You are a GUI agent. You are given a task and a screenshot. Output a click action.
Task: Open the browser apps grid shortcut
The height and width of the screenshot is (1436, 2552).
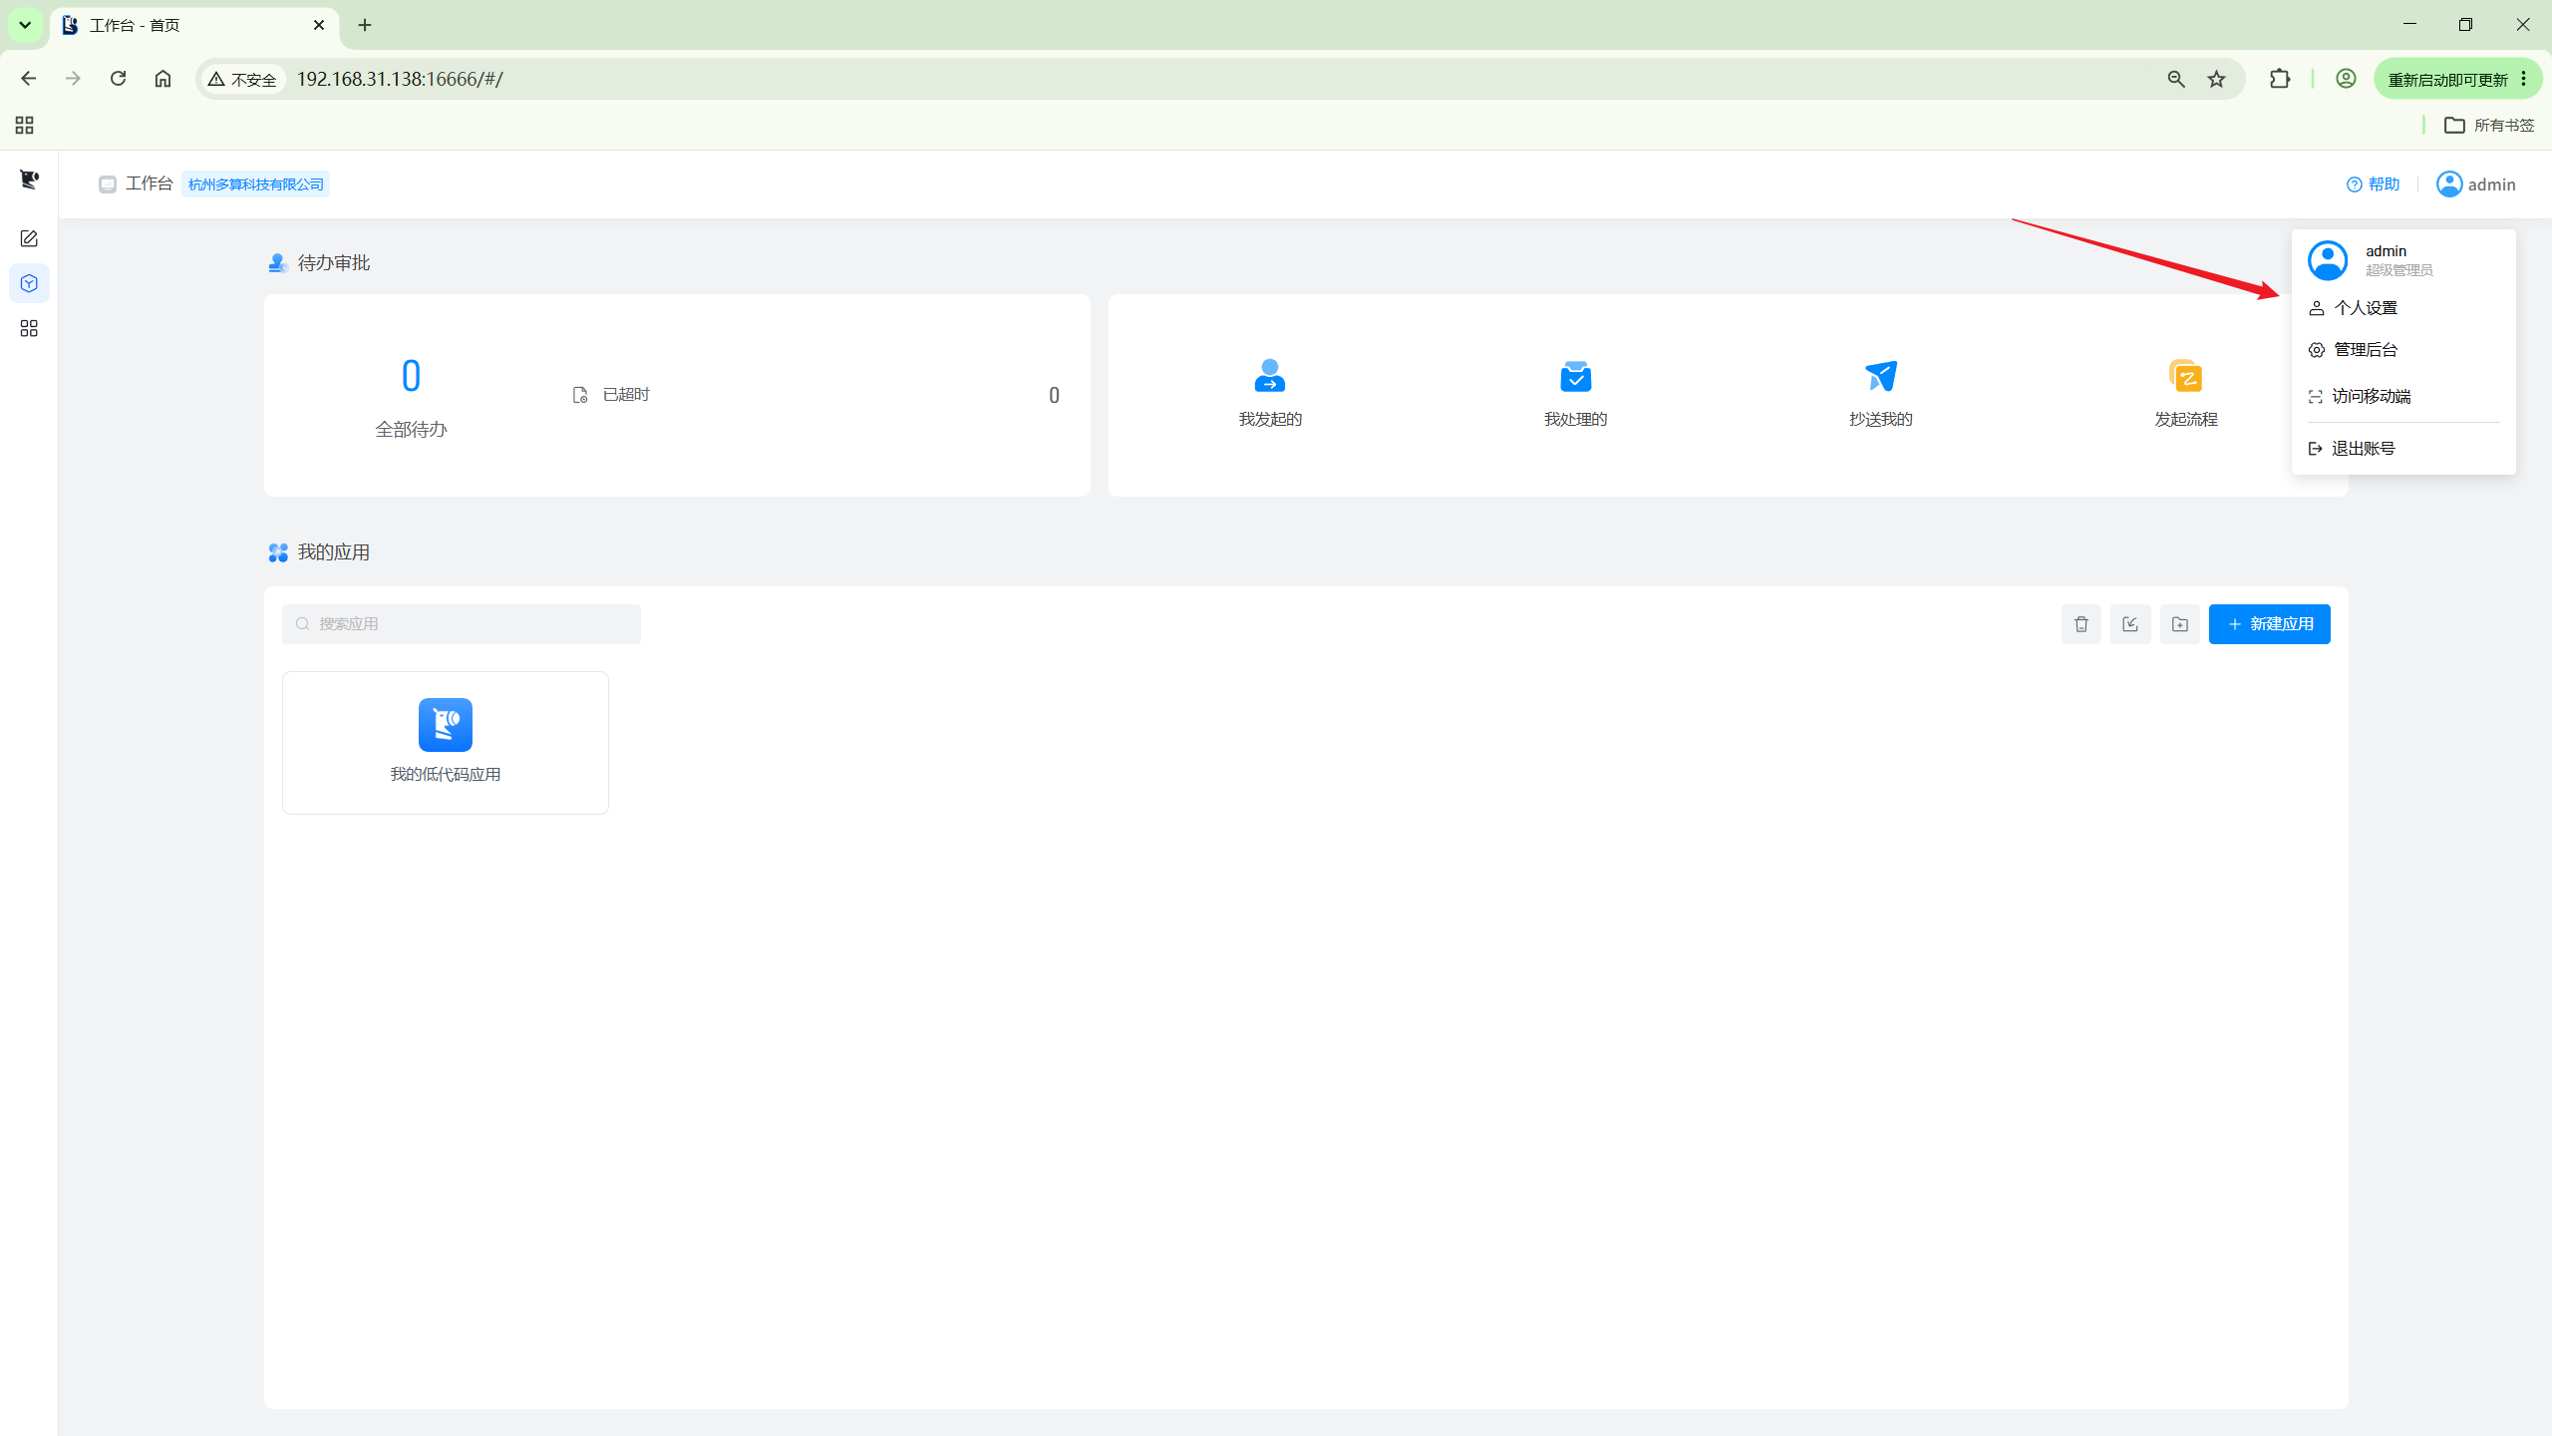[x=25, y=125]
